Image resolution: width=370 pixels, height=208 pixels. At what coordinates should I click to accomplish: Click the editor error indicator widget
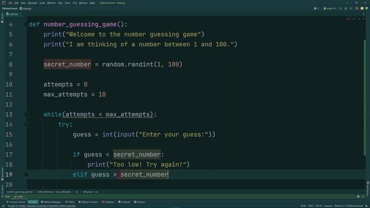click(x=352, y=19)
